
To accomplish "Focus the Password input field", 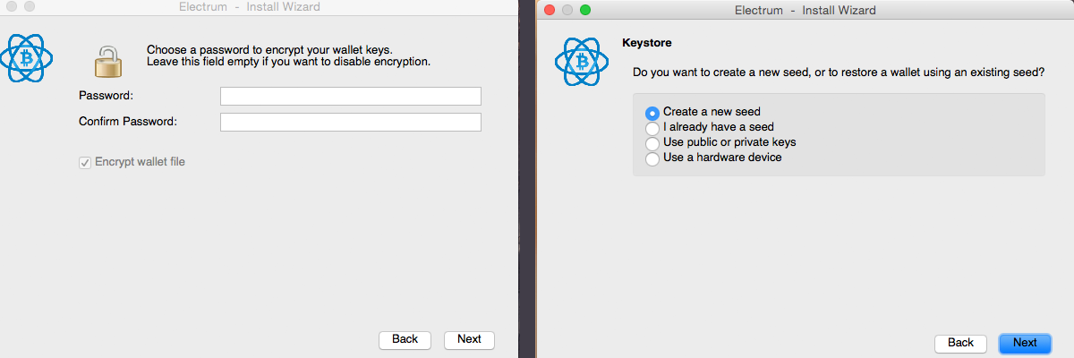I will click(351, 96).
